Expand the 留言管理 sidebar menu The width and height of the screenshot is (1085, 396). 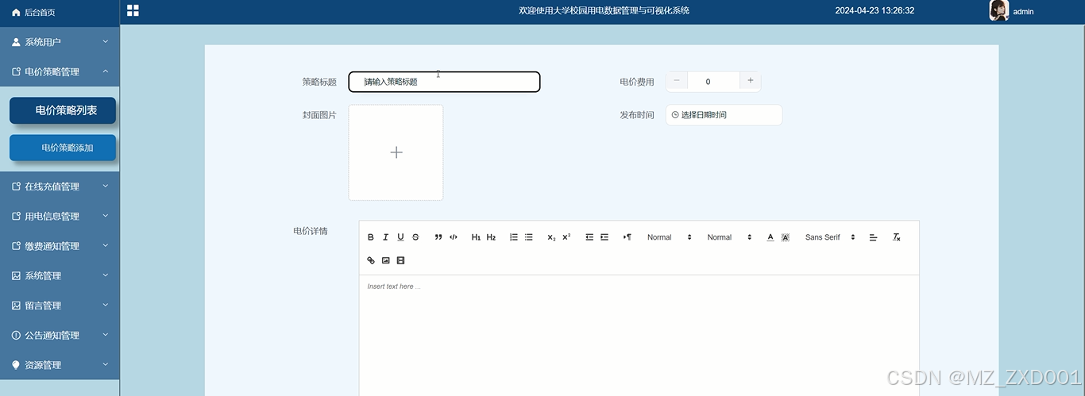pos(60,306)
